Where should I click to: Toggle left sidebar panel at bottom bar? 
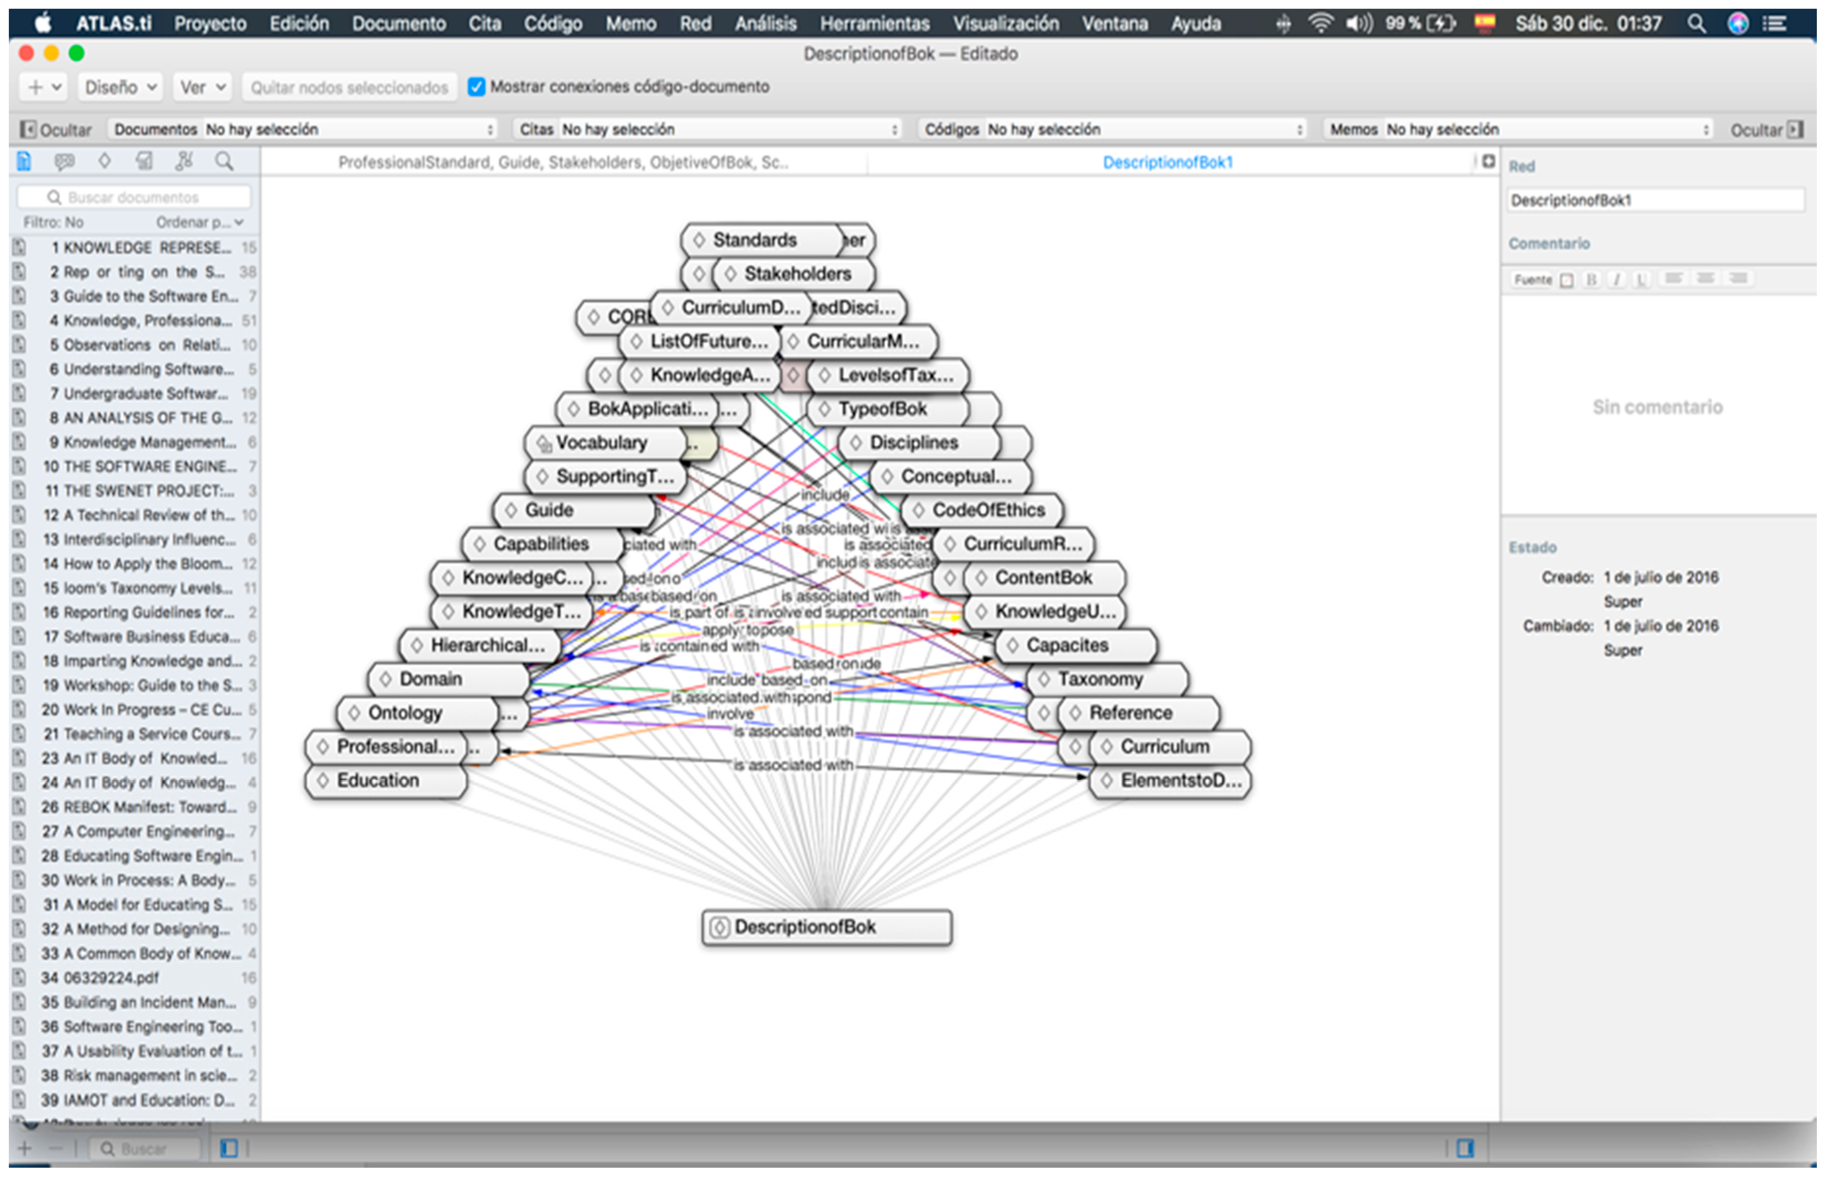(x=229, y=1149)
